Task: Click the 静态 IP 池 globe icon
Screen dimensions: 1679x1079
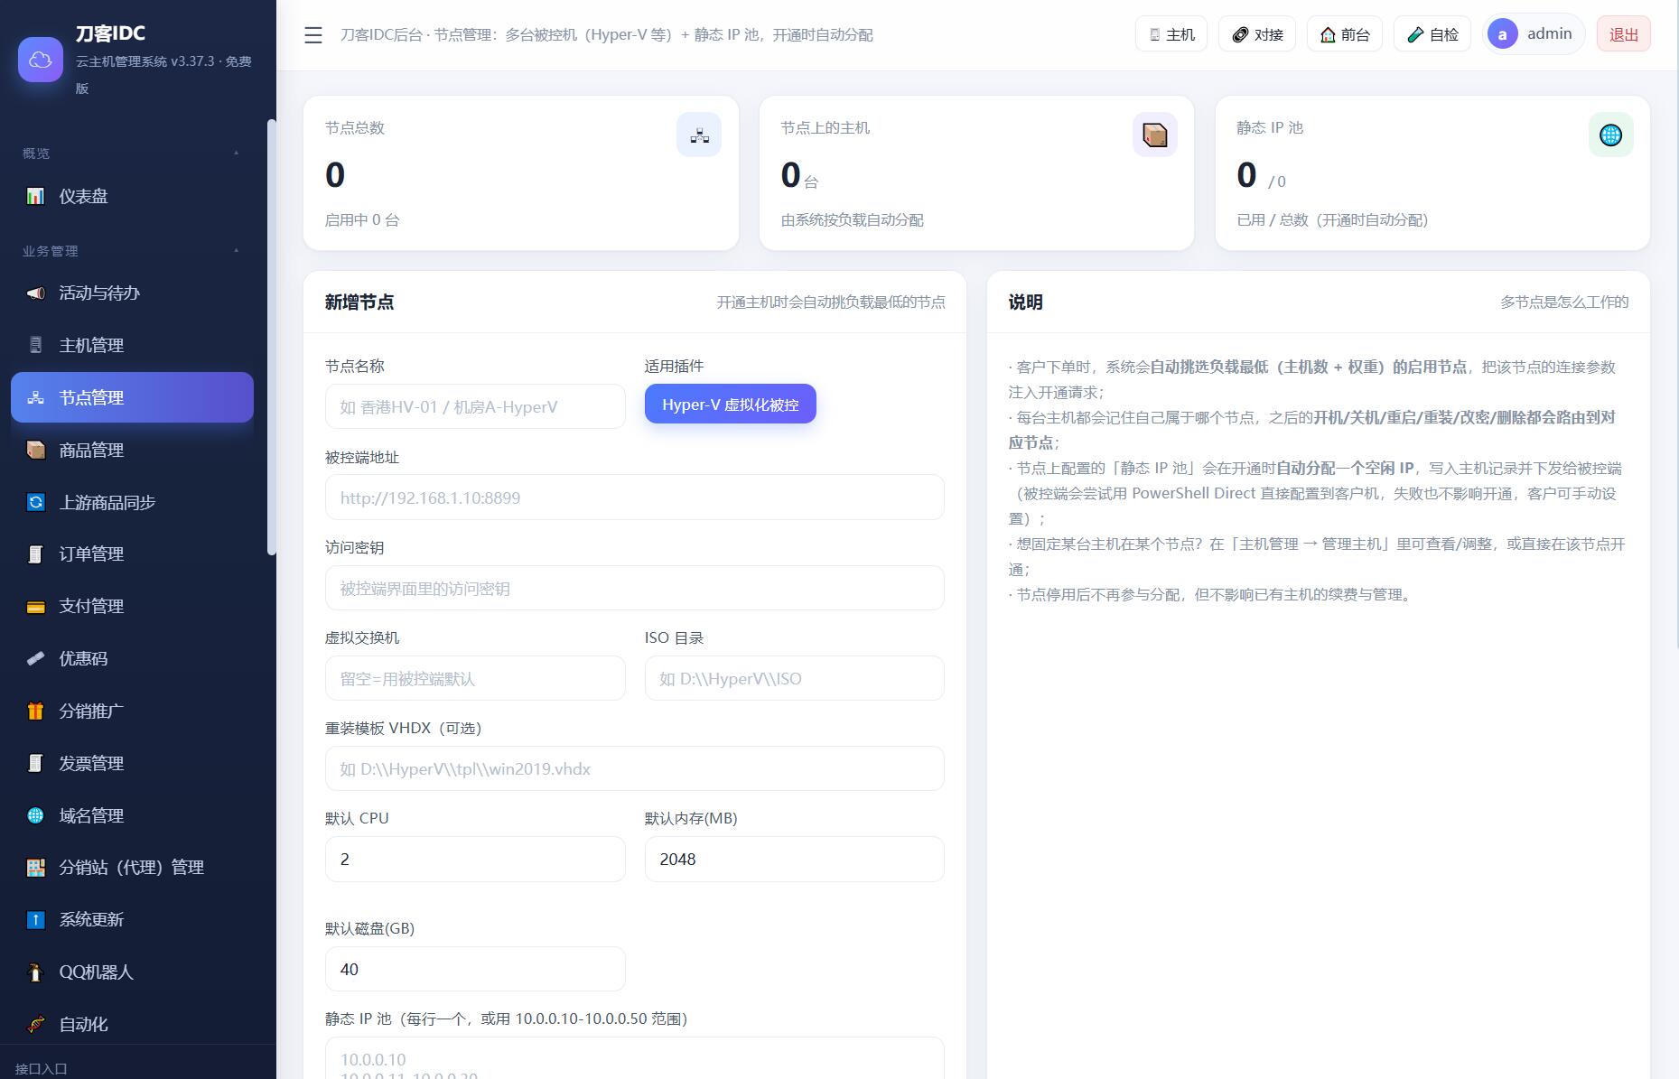Action: click(x=1611, y=135)
